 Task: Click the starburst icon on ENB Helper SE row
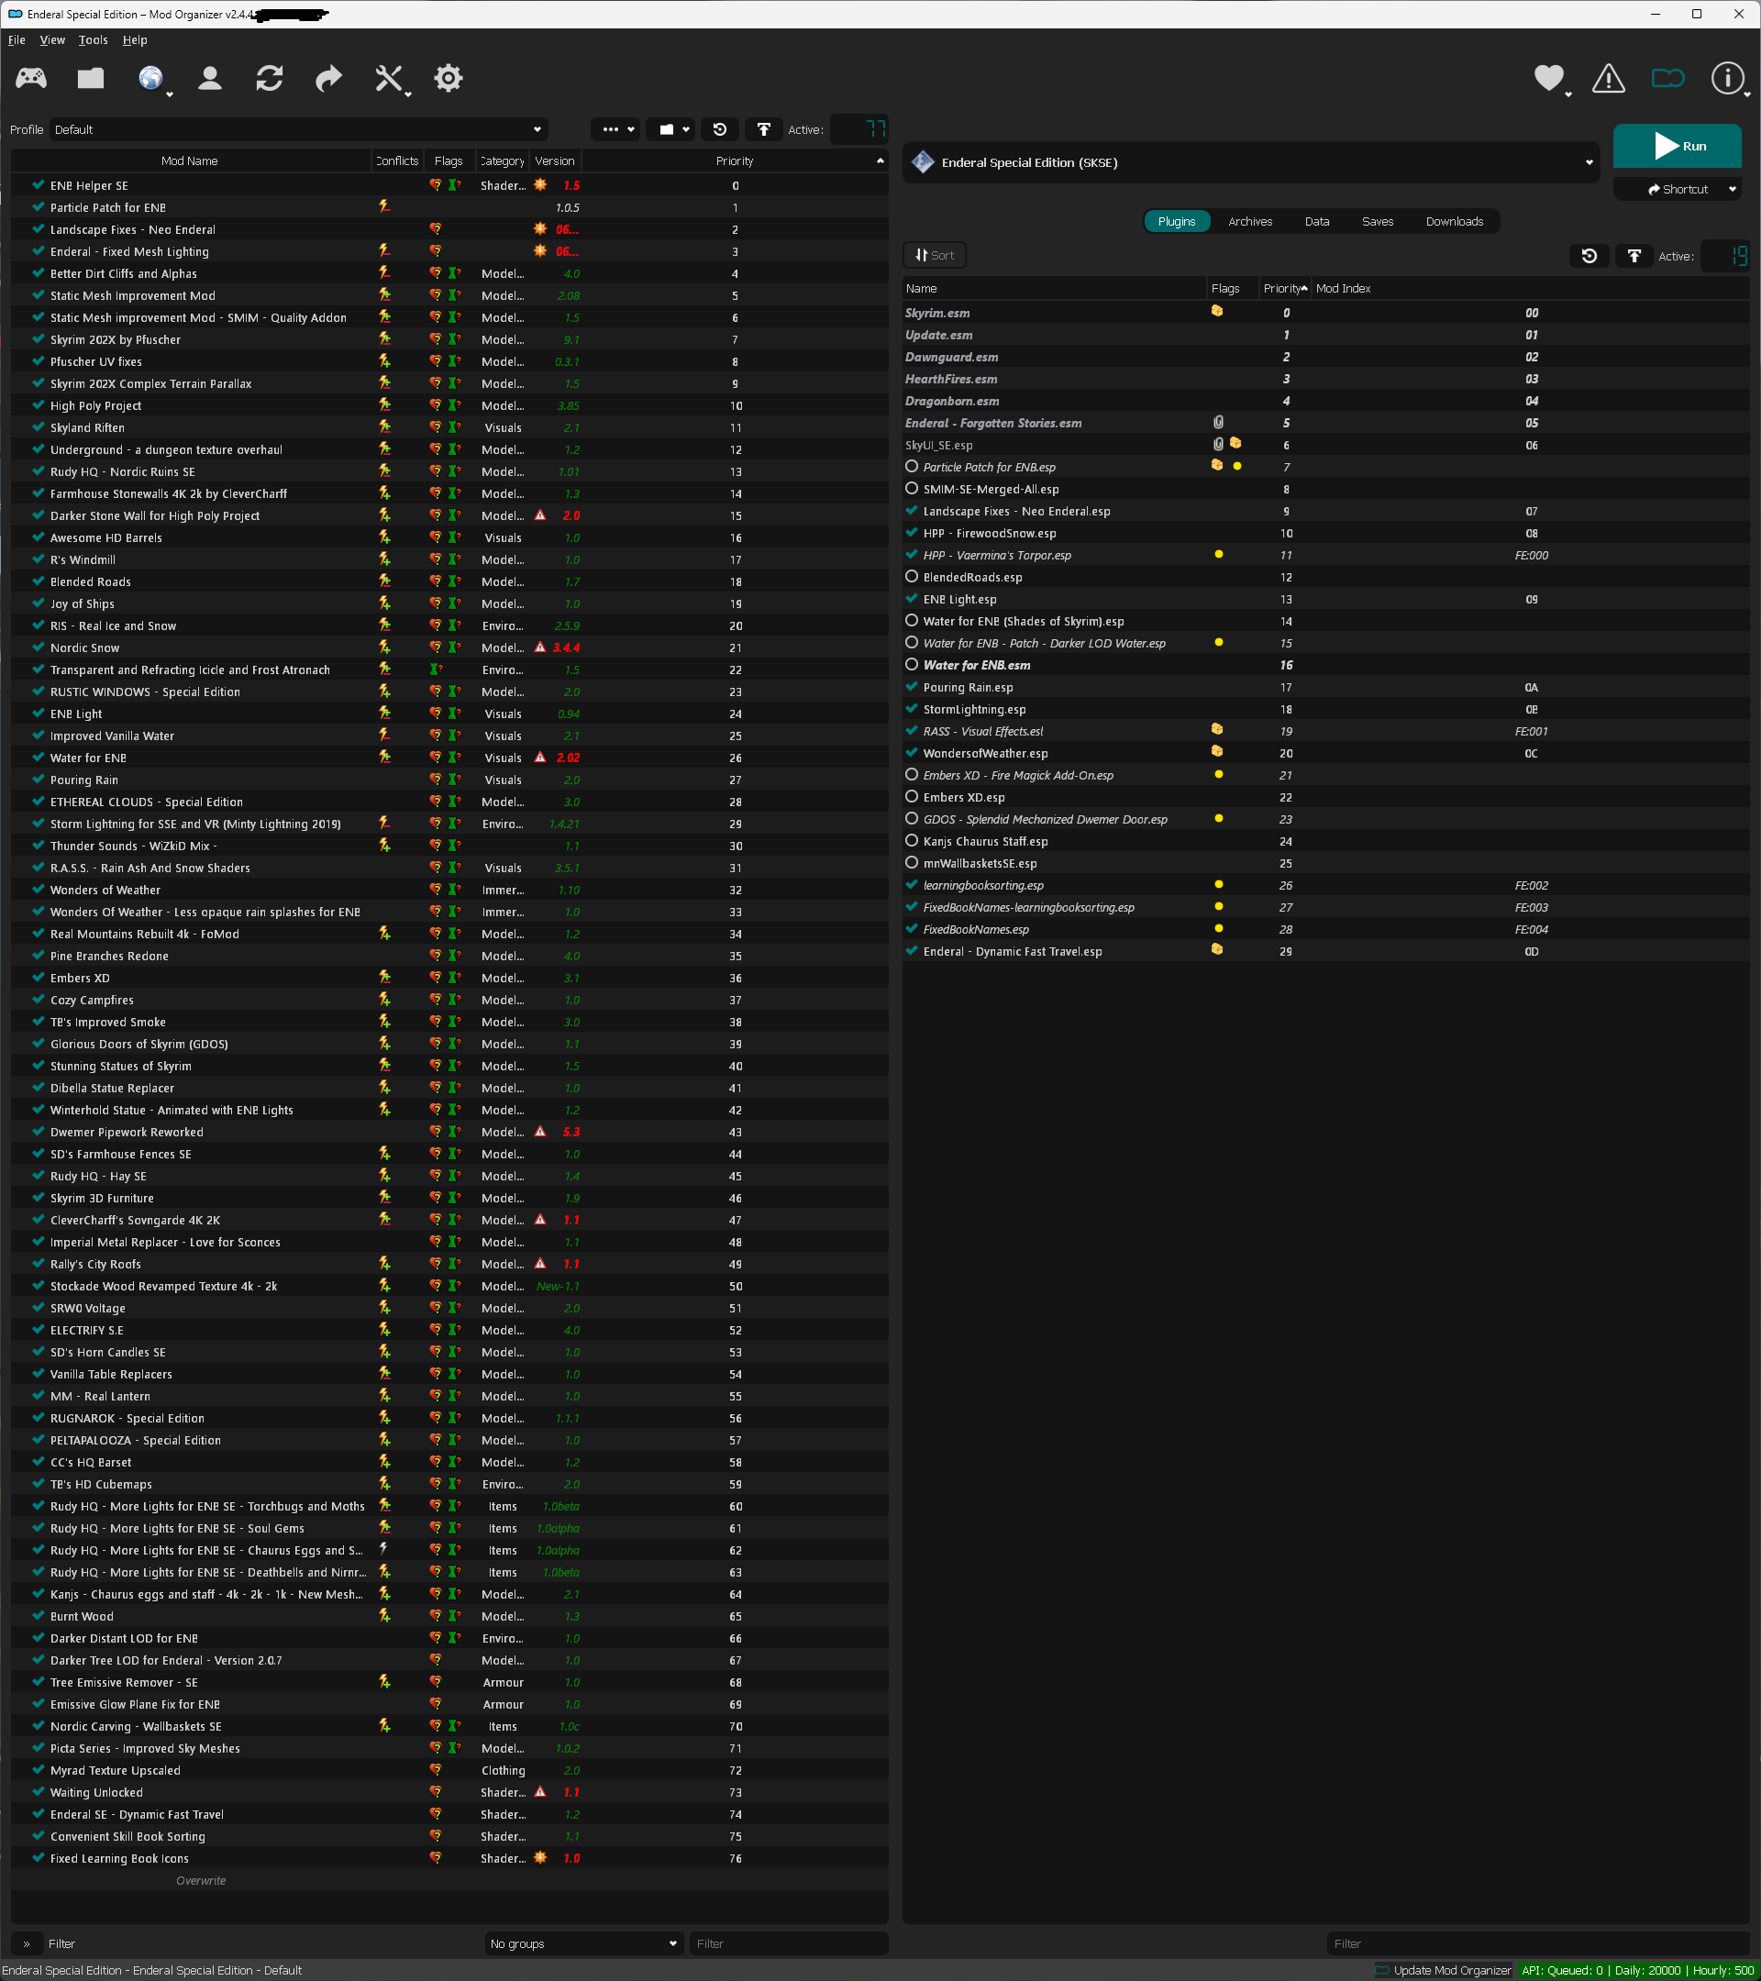click(x=541, y=185)
